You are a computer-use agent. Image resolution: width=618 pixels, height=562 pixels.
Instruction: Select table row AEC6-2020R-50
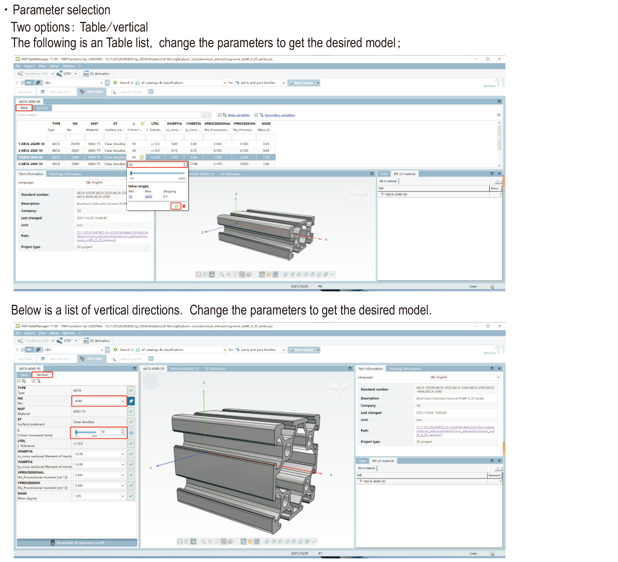coord(146,144)
